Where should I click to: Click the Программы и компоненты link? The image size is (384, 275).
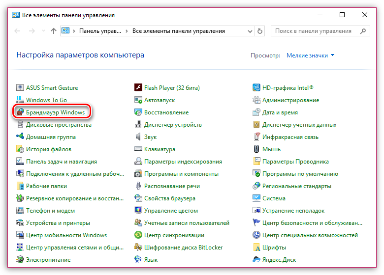pos(181,174)
